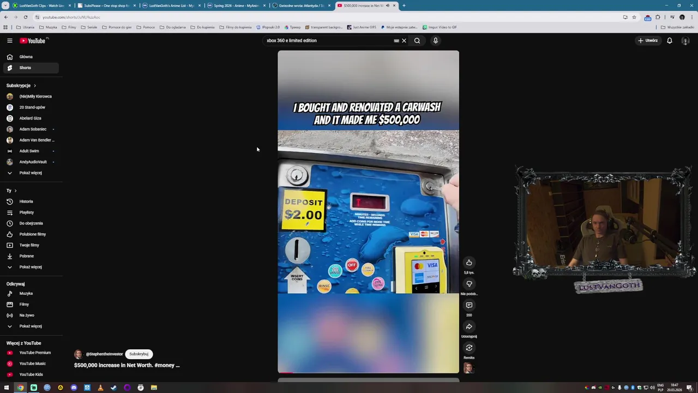Open a new browser tab
This screenshot has width=698, height=393.
(404, 5)
